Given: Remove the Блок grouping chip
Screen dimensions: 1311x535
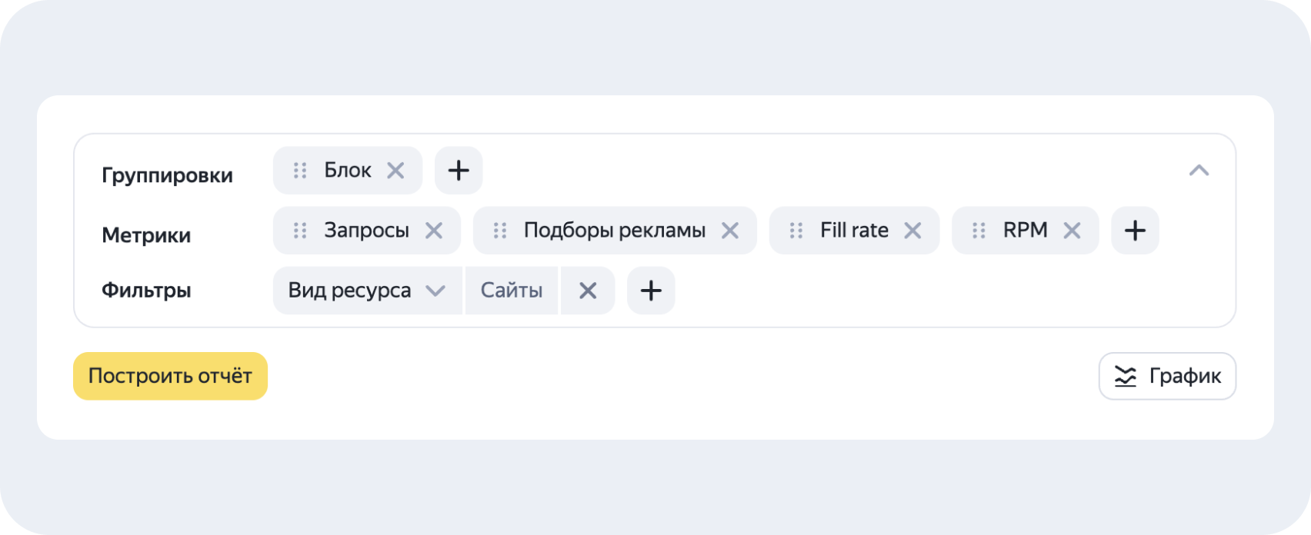Looking at the screenshot, I should pyautogui.click(x=395, y=171).
